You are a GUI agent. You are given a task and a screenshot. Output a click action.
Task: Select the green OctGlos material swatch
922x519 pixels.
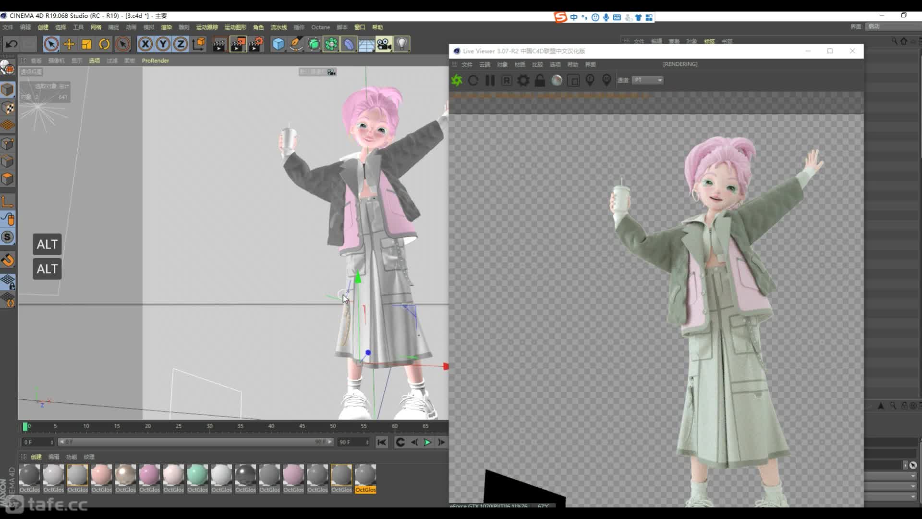click(197, 475)
